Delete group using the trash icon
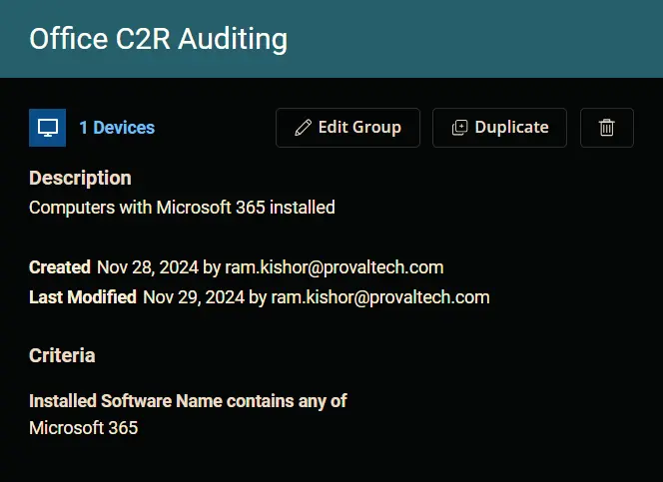The height and width of the screenshot is (482, 663). [x=607, y=128]
